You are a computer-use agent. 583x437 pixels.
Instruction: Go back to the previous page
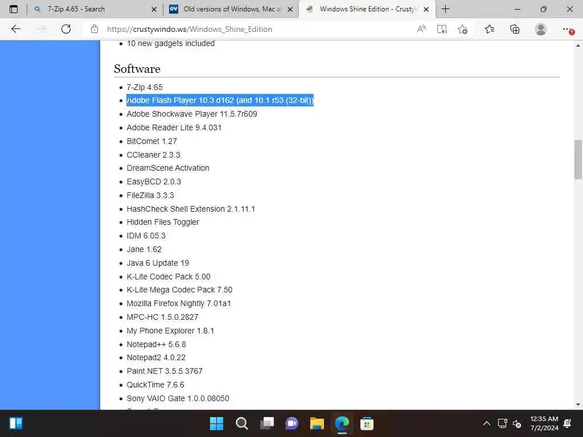[x=15, y=29]
